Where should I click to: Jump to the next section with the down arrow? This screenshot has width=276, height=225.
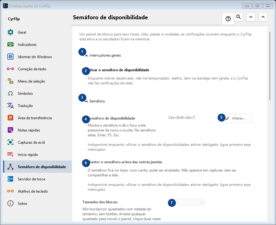click(x=251, y=17)
